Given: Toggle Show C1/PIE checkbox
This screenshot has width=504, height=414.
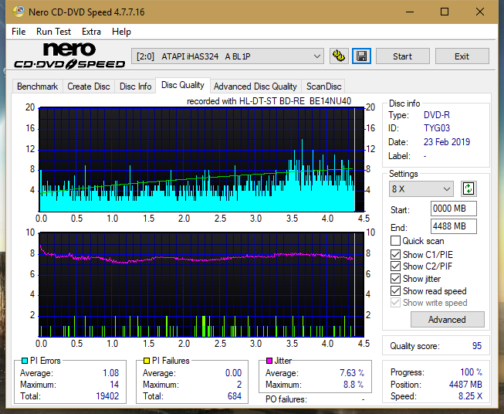Looking at the screenshot, I should pos(395,254).
